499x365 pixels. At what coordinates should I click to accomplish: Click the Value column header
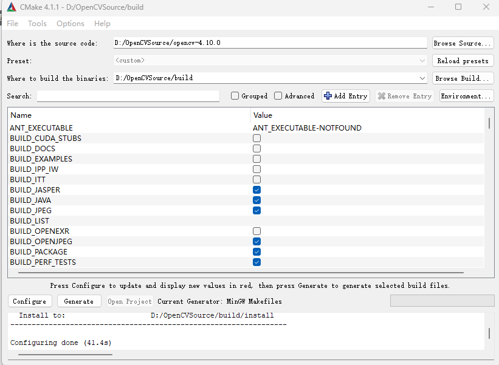(x=263, y=115)
